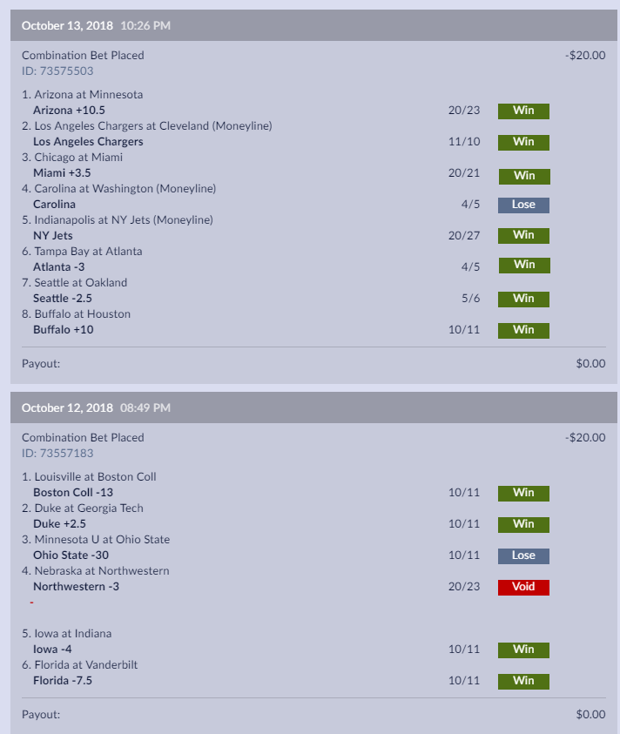Click the Lose badge for Carolina
This screenshot has height=734, width=620.
[523, 205]
